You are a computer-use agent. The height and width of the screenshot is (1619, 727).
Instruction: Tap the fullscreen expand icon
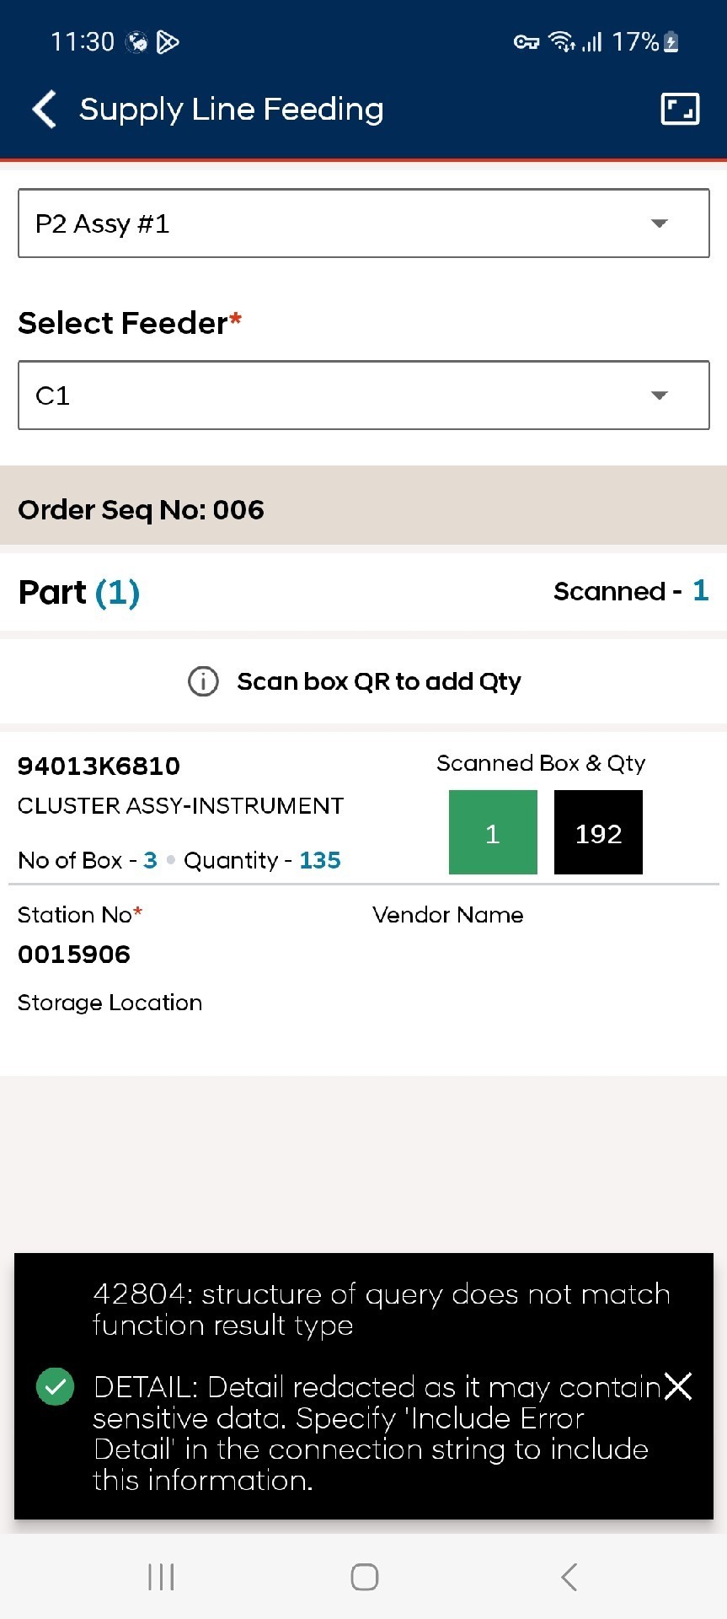pyautogui.click(x=679, y=109)
